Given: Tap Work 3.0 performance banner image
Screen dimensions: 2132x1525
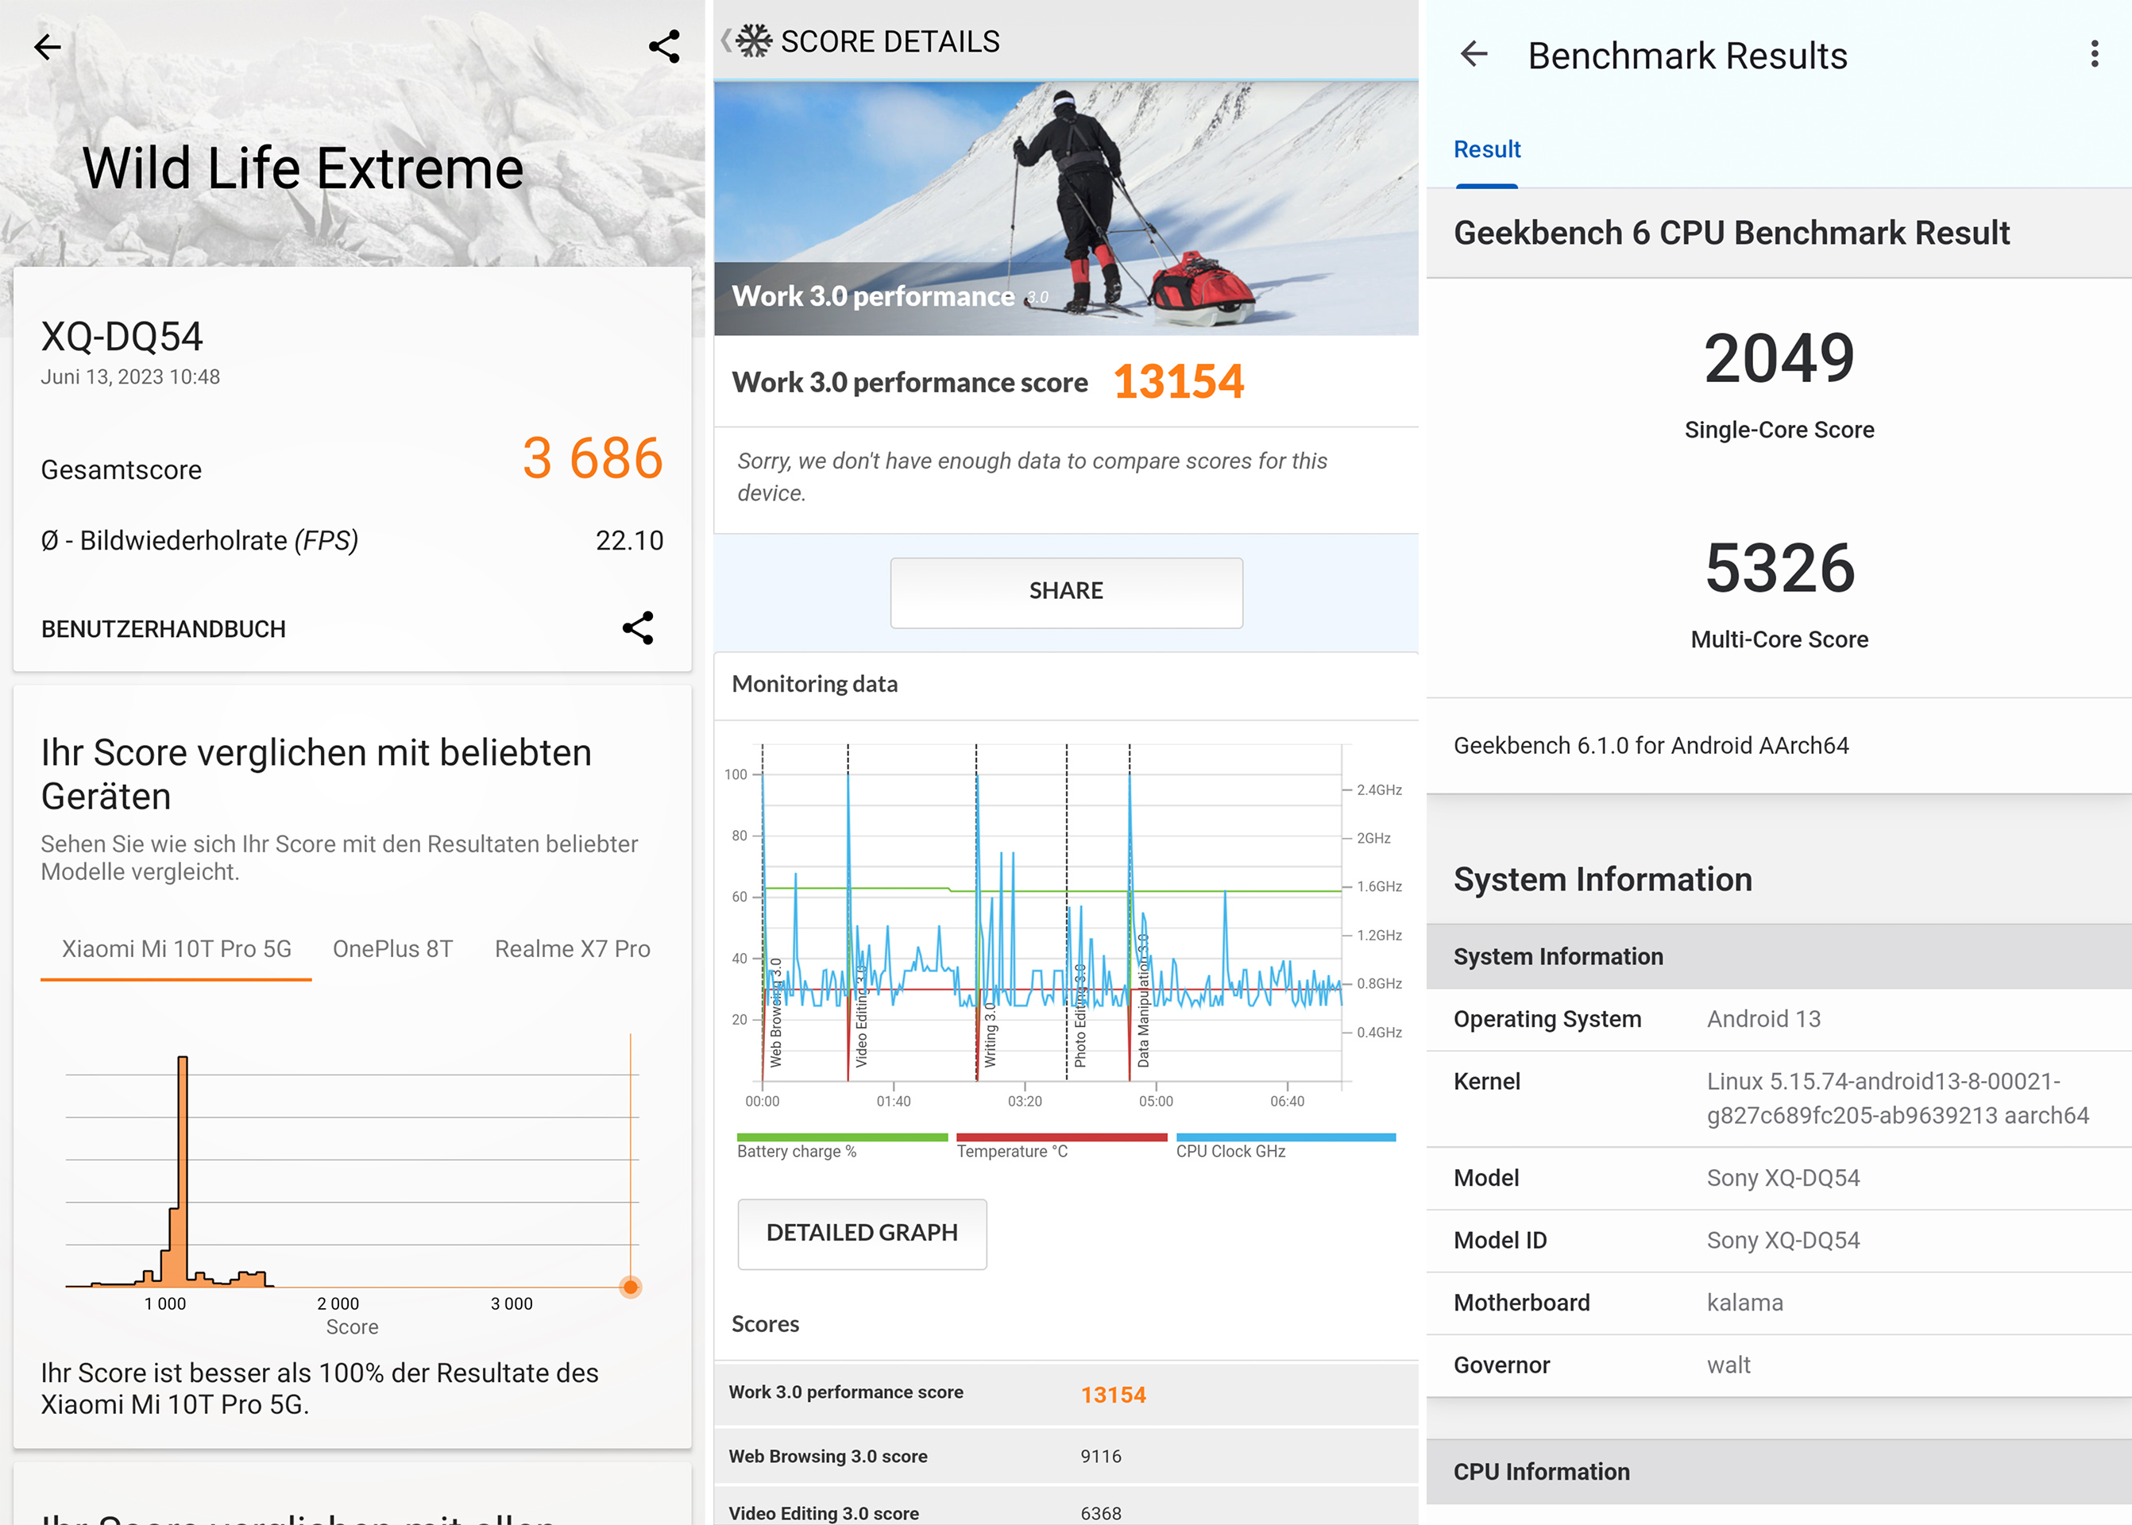Looking at the screenshot, I should click(1065, 208).
